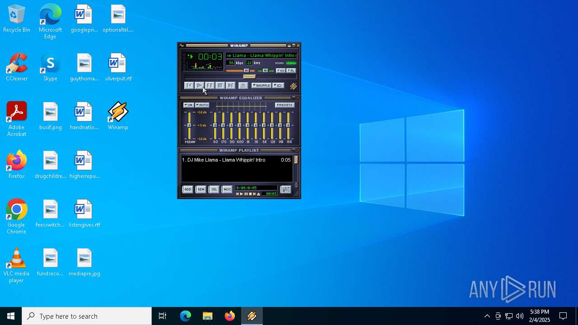Select VLC media player desktop icon
Screen dimensions: 578x325
point(17,266)
